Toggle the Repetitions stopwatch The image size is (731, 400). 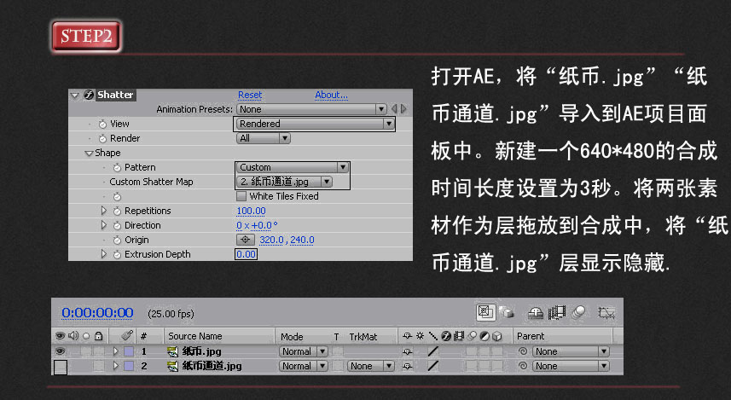[117, 212]
